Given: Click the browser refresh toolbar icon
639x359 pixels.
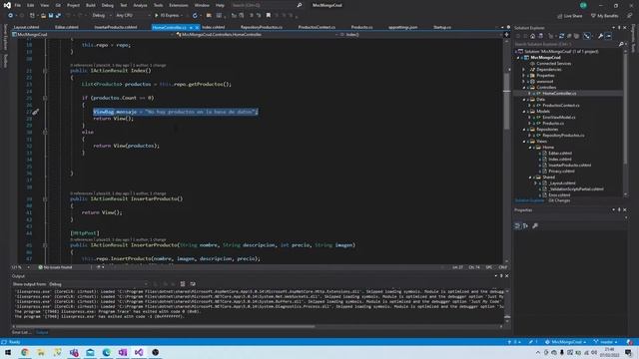Looking at the screenshot, I should pyautogui.click(x=195, y=16).
